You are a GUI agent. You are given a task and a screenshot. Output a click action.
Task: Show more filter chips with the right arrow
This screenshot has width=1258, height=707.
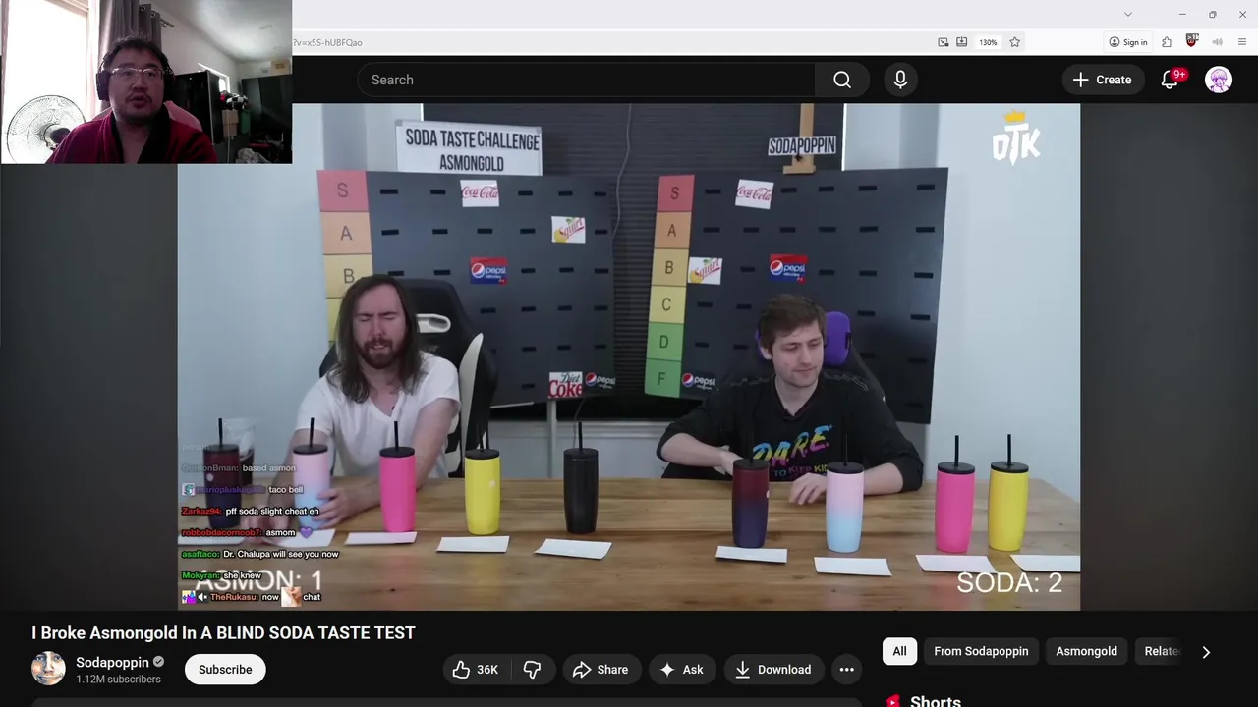click(x=1206, y=651)
